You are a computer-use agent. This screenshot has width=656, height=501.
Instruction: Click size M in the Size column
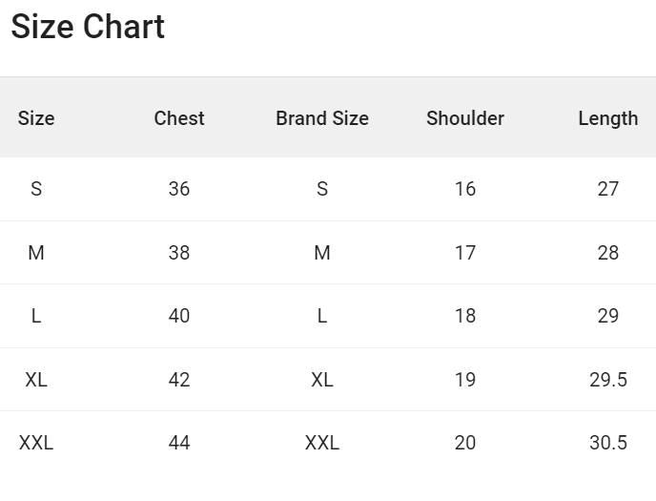[x=36, y=253]
